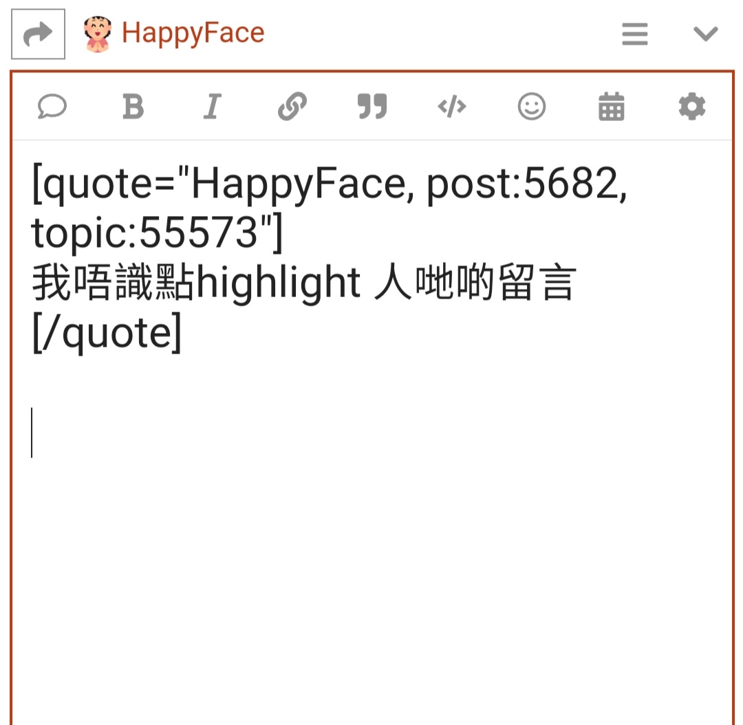Insert quote with the speech bubble icon
Screen dimensions: 743x725
click(x=52, y=107)
